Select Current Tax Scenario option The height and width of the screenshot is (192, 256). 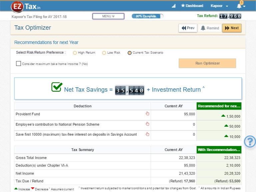129,53
